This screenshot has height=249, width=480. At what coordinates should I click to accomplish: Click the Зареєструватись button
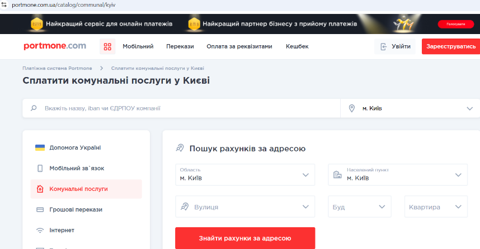[450, 46]
